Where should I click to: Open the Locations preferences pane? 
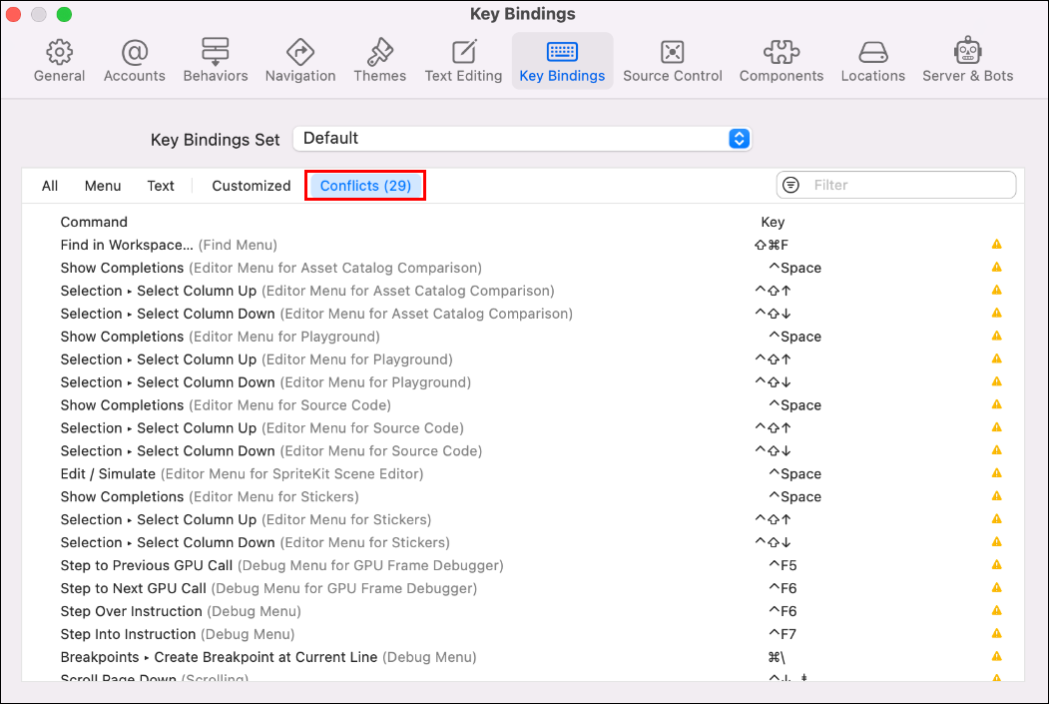coord(873,61)
